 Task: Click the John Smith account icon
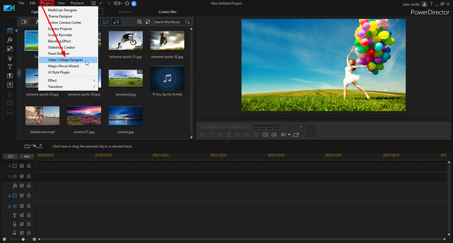(424, 4)
